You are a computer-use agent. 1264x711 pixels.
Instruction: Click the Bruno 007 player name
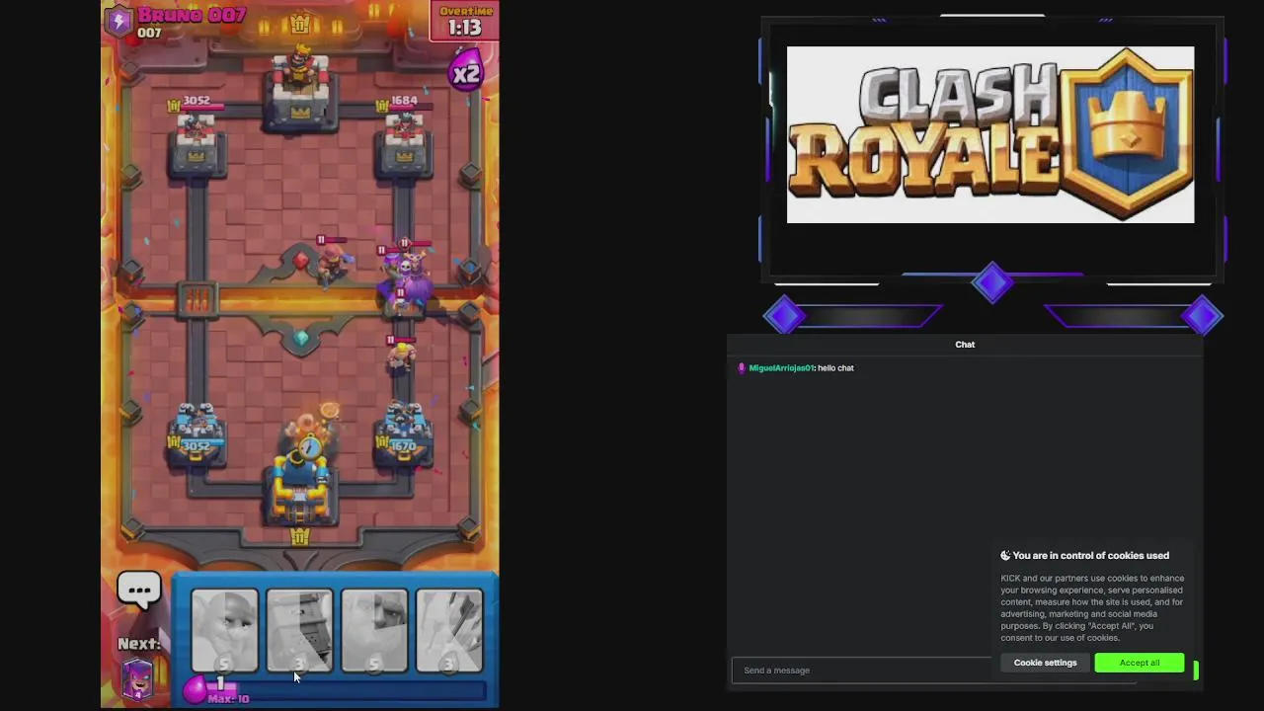pyautogui.click(x=193, y=15)
